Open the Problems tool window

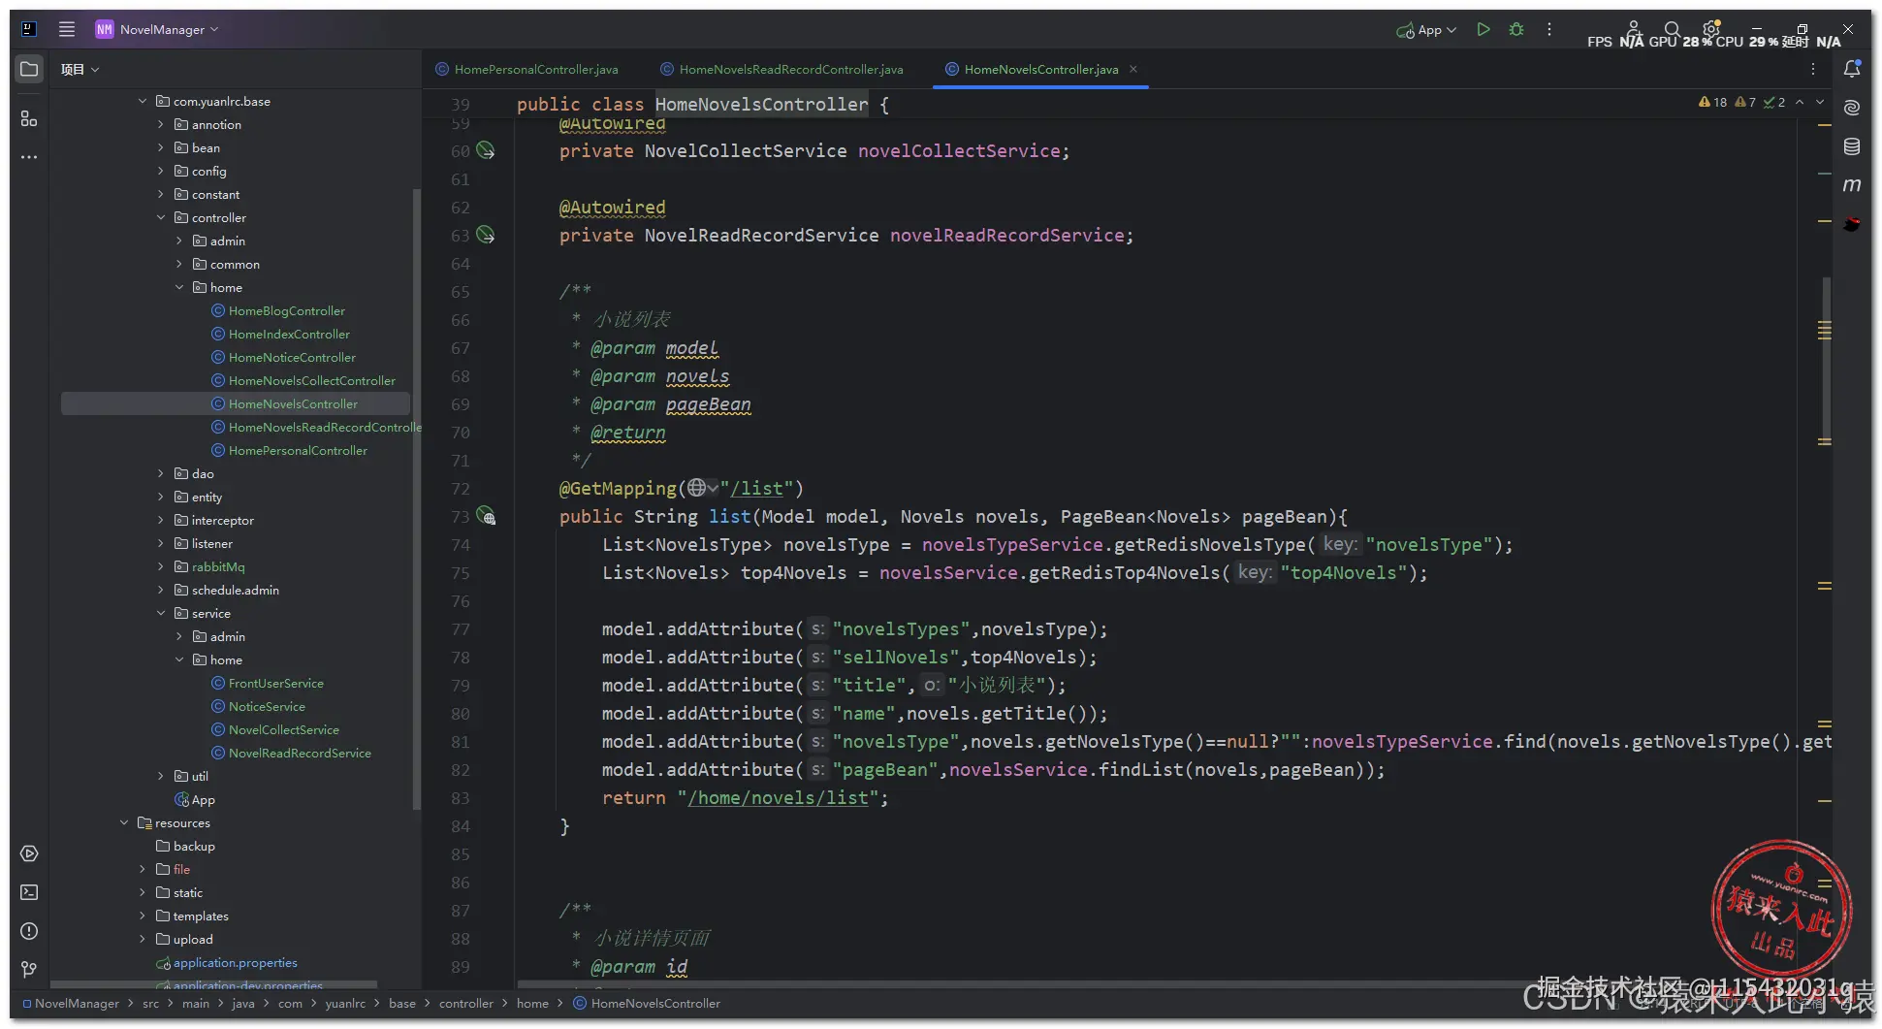click(x=29, y=931)
